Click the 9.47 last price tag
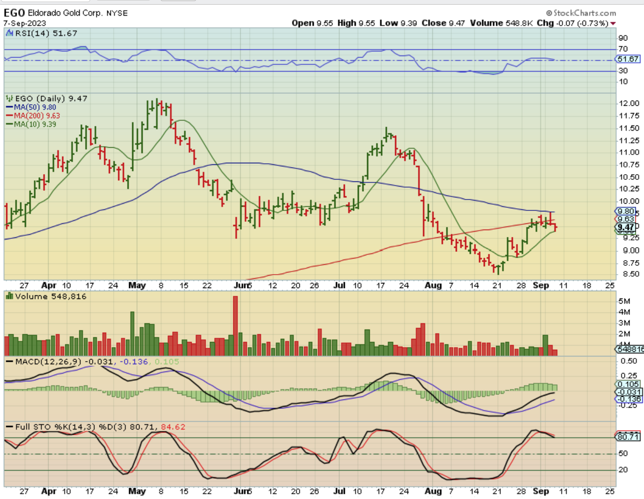 coord(626,227)
